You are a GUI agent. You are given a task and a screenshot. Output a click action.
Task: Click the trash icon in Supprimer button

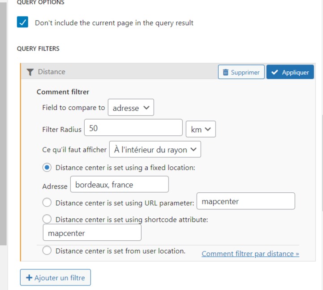coord(225,72)
